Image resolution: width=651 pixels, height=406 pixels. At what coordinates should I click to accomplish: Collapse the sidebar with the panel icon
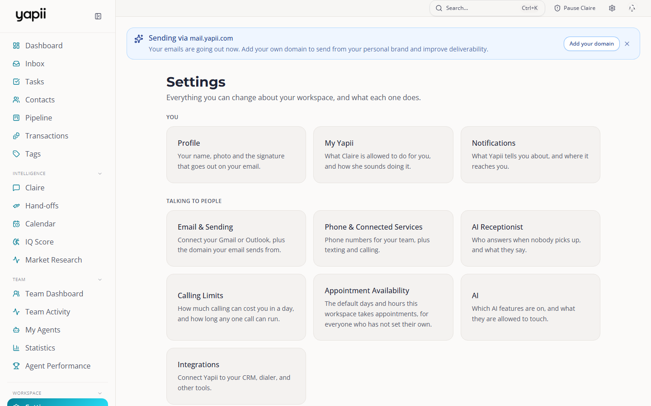tap(98, 16)
